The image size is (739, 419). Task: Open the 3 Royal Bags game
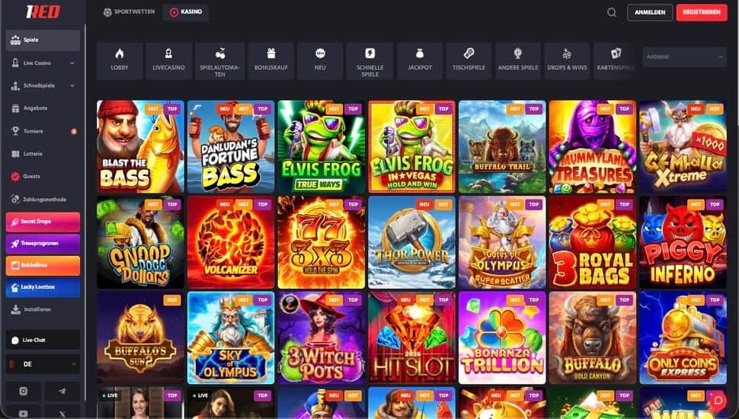pyautogui.click(x=593, y=242)
